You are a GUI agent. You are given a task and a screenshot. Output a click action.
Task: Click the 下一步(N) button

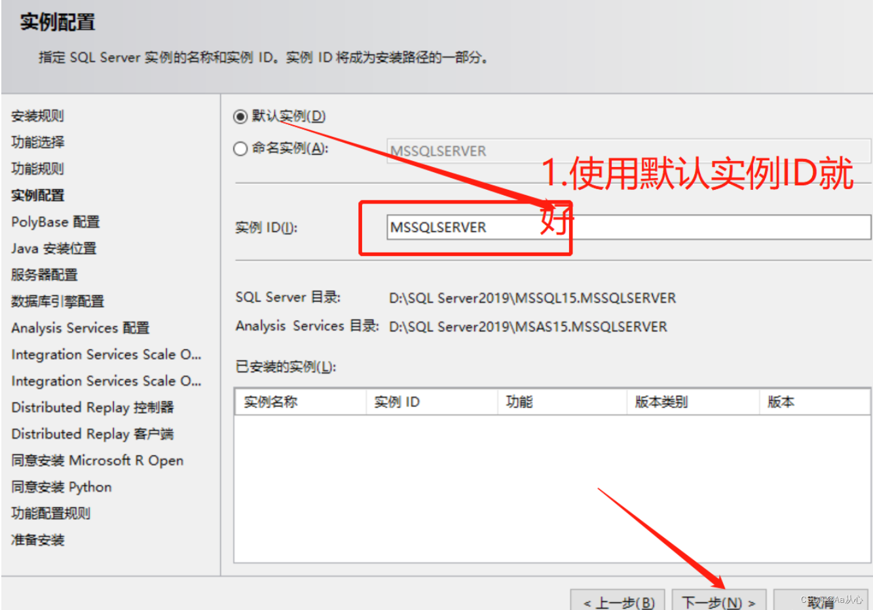click(718, 601)
